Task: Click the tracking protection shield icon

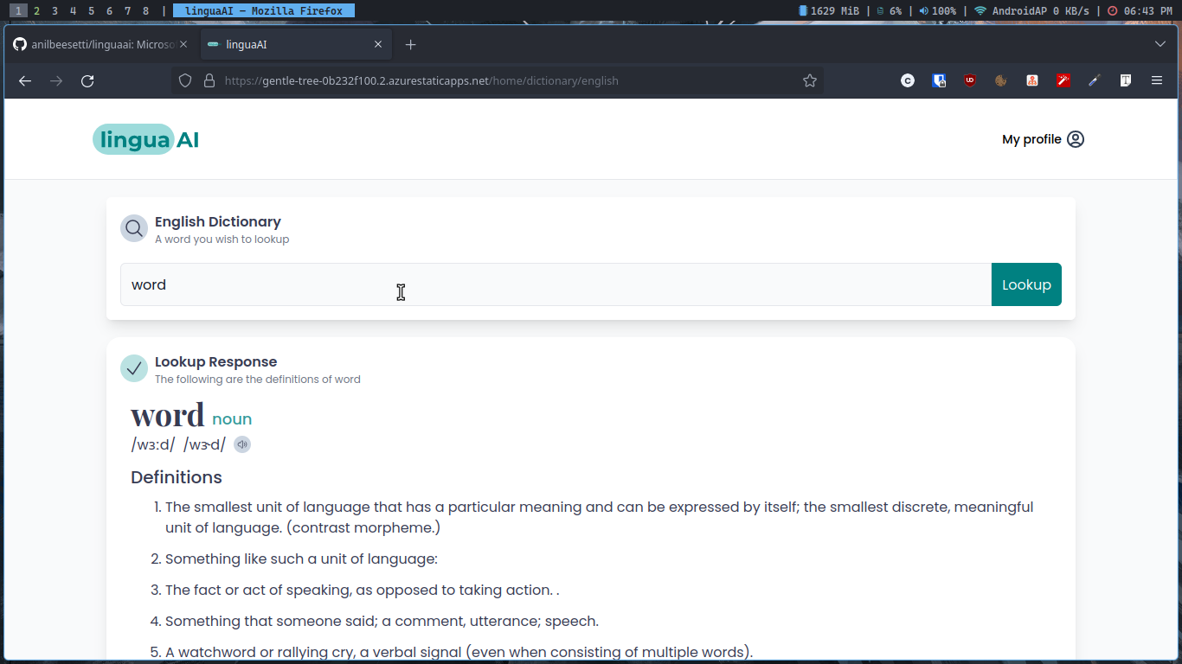Action: pos(184,80)
